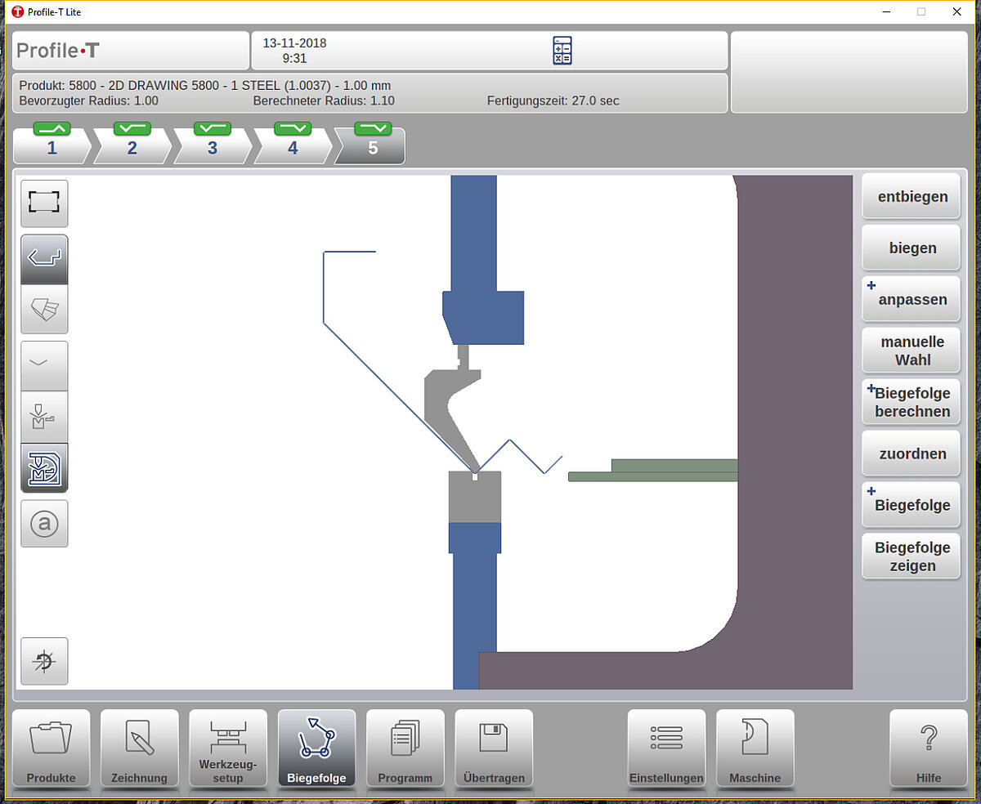
Task: Open the Maschine page
Action: pyautogui.click(x=755, y=748)
